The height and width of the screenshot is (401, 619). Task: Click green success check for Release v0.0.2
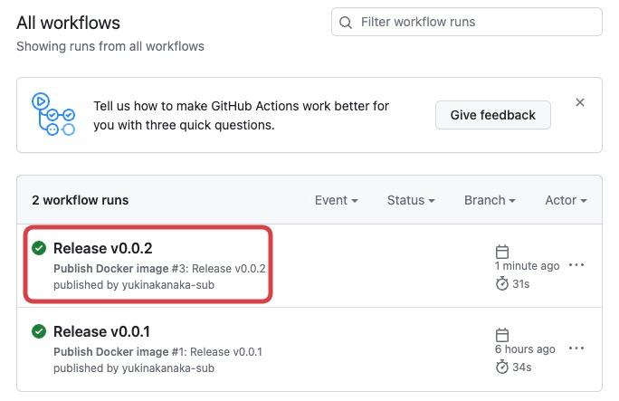pyautogui.click(x=39, y=248)
